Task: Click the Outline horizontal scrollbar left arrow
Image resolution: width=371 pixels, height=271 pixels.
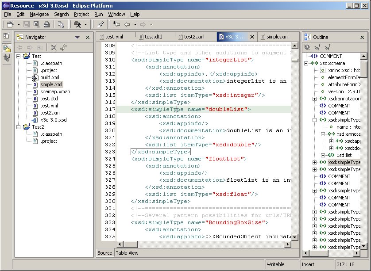Action: tap(305, 253)
